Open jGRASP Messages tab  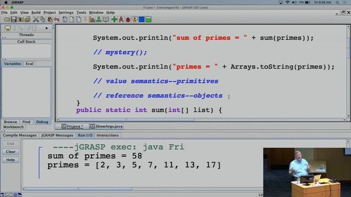pyautogui.click(x=57, y=135)
